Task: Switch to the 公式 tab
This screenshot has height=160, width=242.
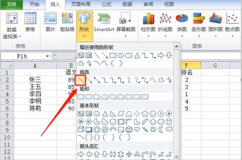Action: click(107, 4)
